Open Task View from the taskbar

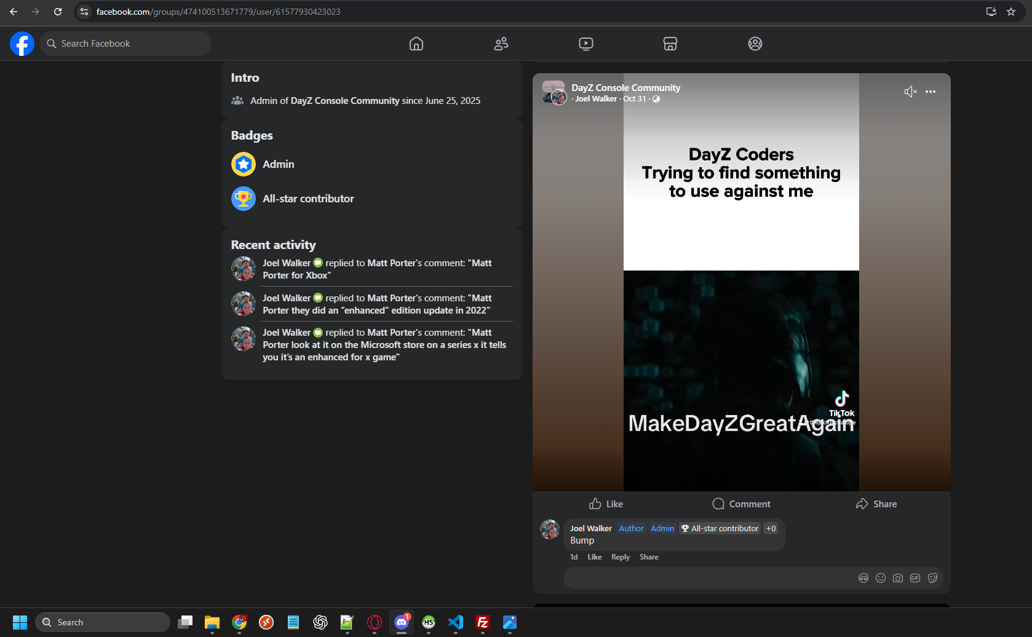[x=185, y=622]
